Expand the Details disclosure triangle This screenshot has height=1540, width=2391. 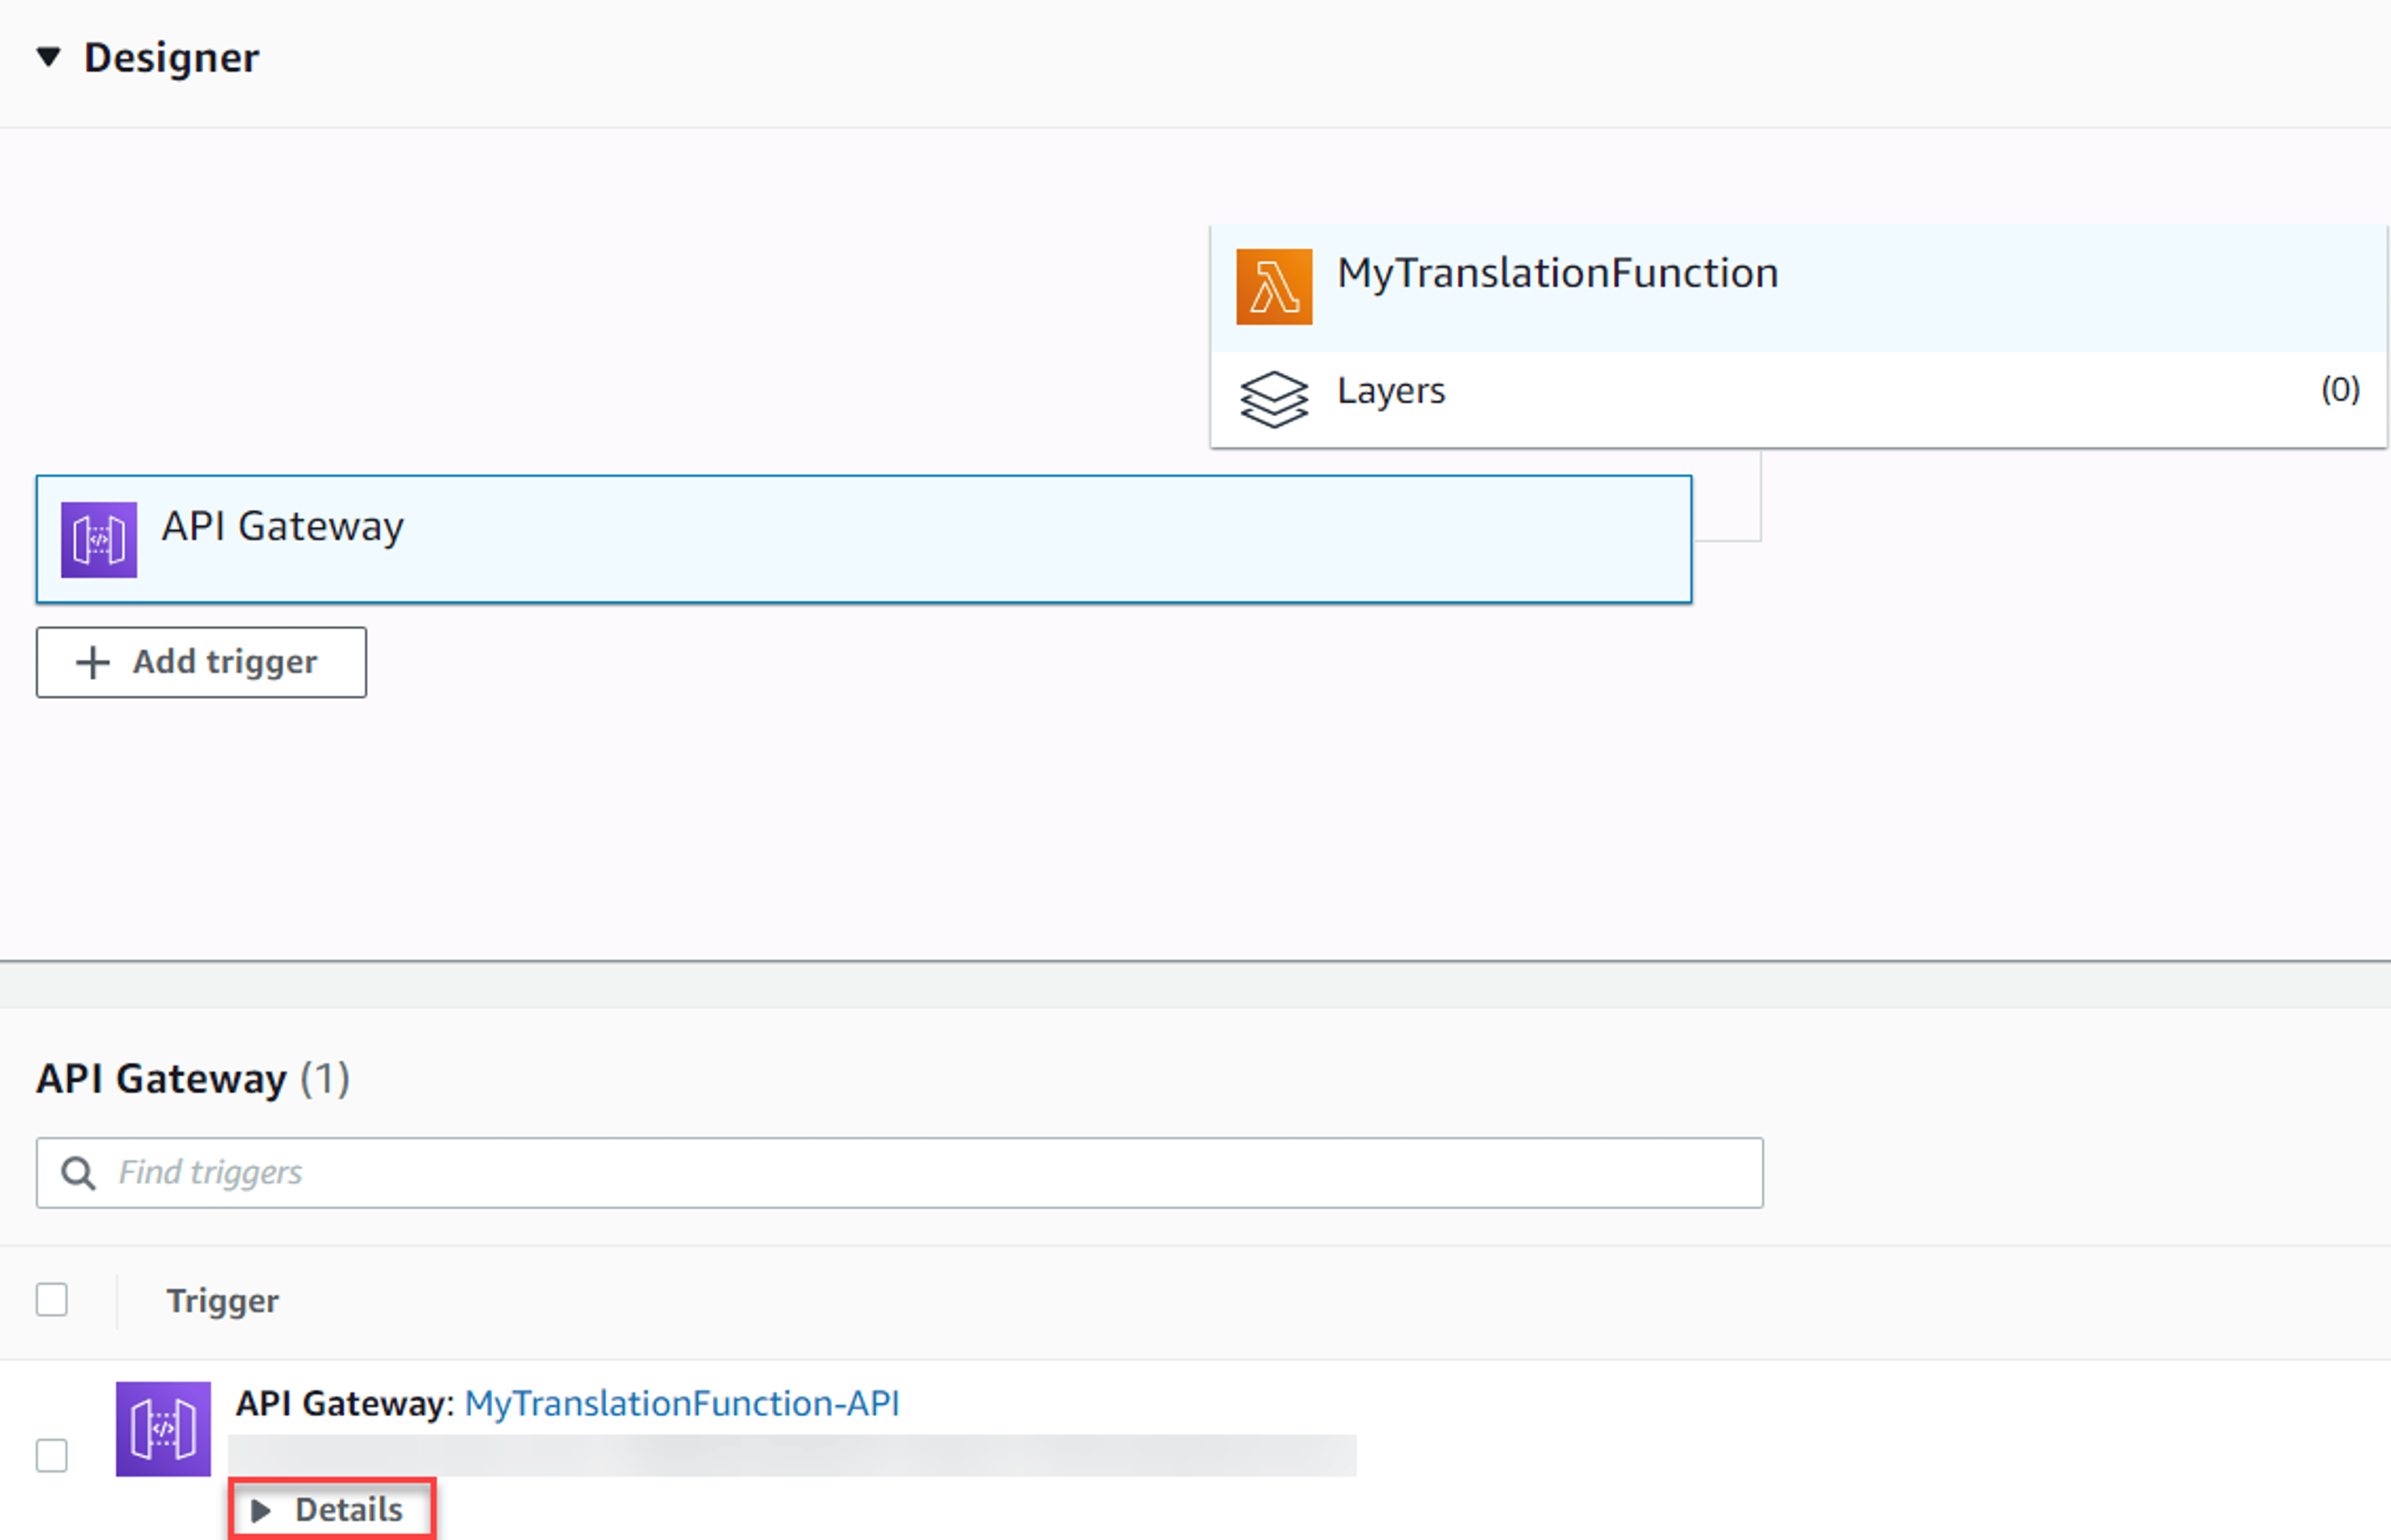pos(261,1511)
